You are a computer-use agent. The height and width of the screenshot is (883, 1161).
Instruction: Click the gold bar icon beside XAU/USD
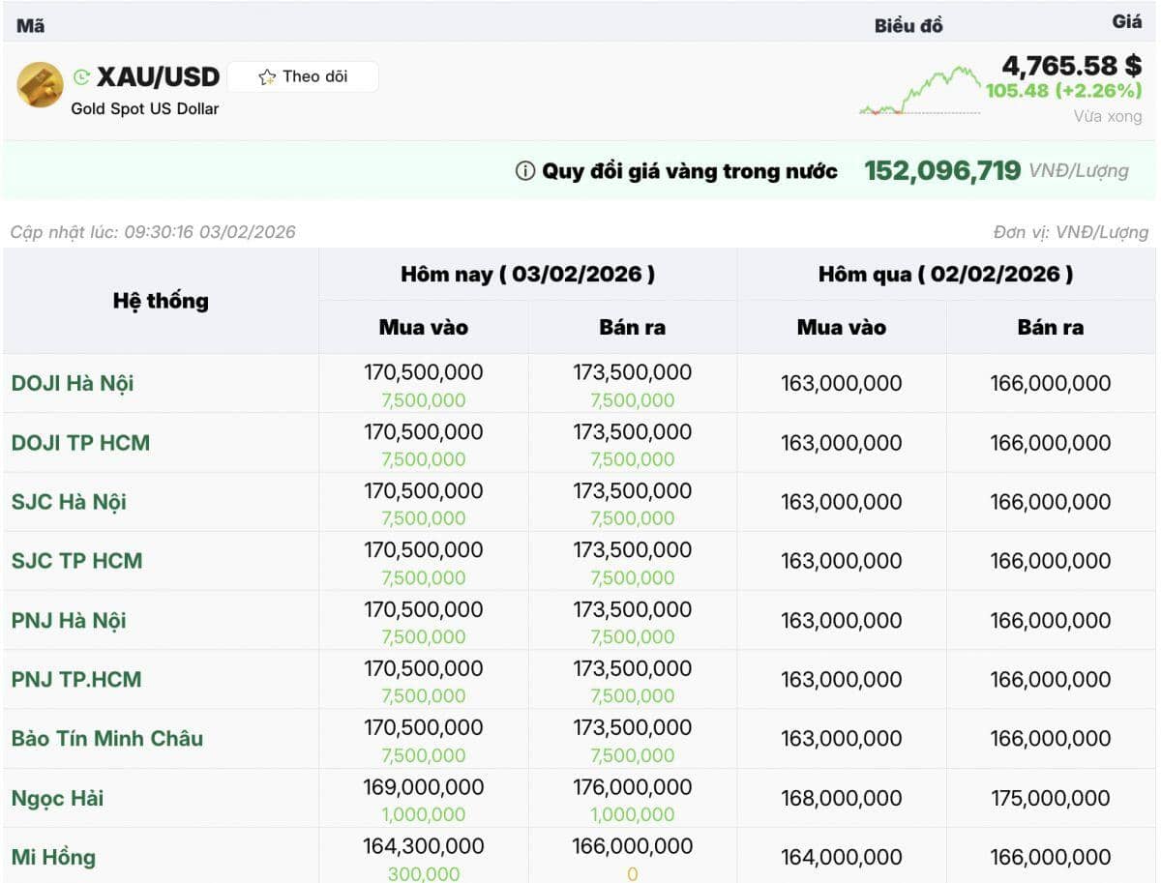pyautogui.click(x=40, y=85)
